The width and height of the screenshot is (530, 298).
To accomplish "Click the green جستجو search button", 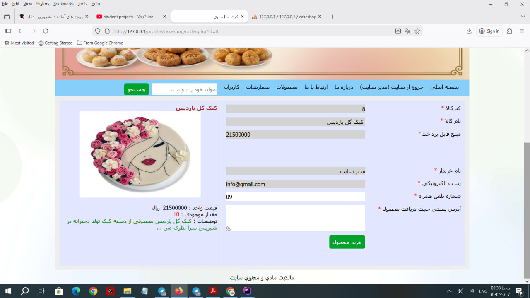I will point(136,89).
